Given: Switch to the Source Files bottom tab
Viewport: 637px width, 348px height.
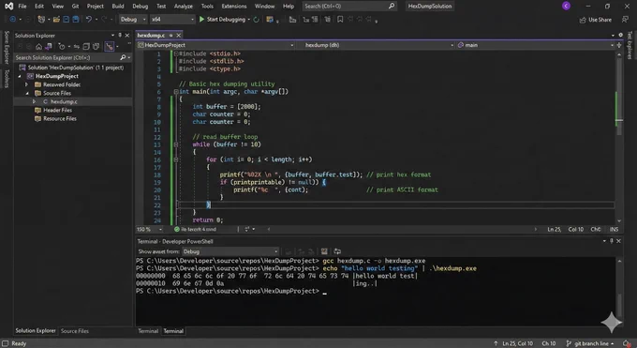Looking at the screenshot, I should click(x=75, y=331).
